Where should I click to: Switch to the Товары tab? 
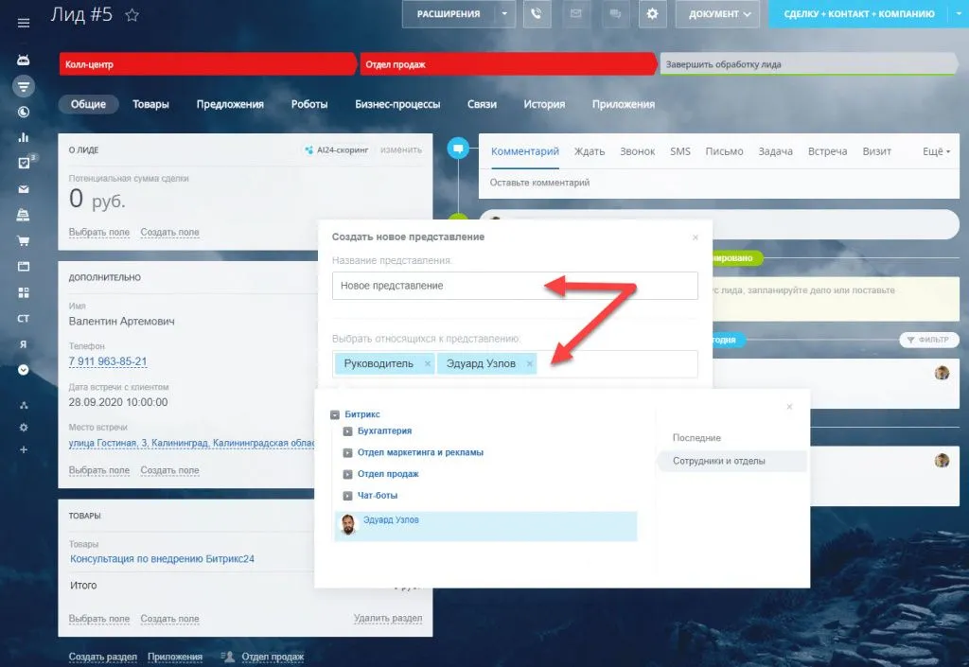[150, 104]
